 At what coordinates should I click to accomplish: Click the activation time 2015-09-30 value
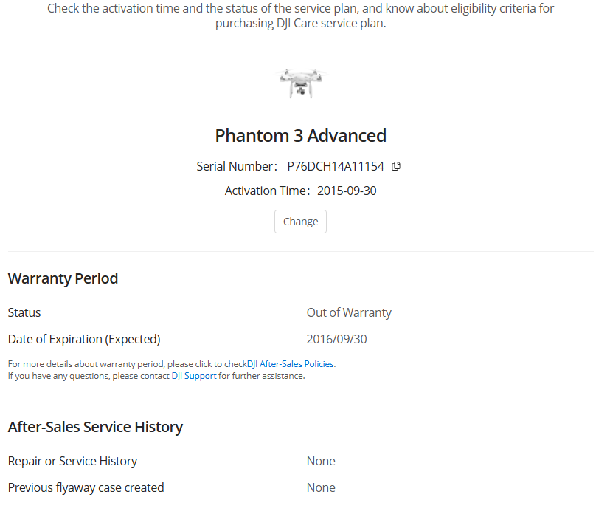coord(347,191)
